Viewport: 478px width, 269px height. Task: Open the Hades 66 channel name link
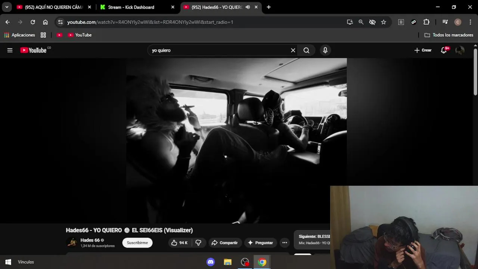[90, 240]
